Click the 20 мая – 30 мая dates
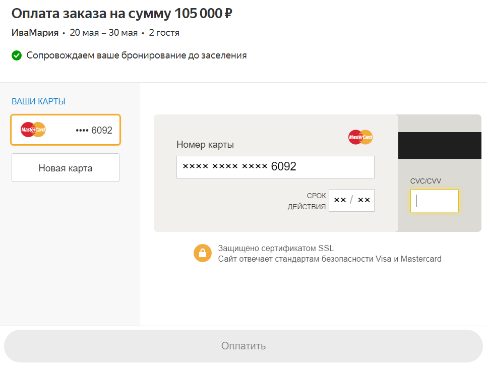The width and height of the screenshot is (487, 366). coord(104,33)
